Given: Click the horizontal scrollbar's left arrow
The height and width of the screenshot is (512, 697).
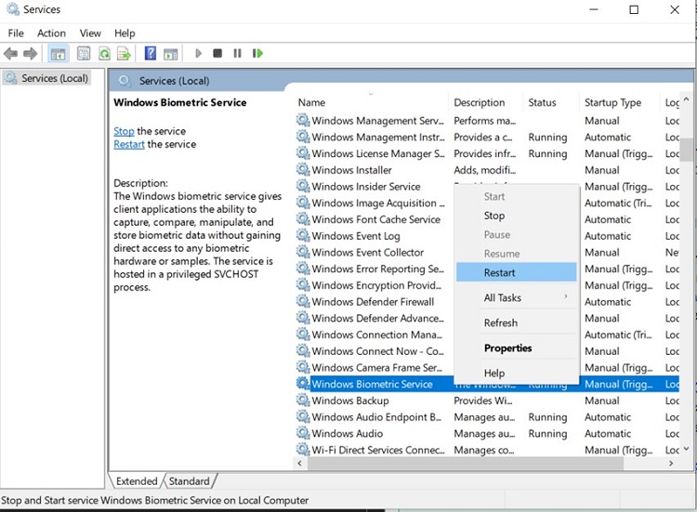Looking at the screenshot, I should (x=301, y=463).
